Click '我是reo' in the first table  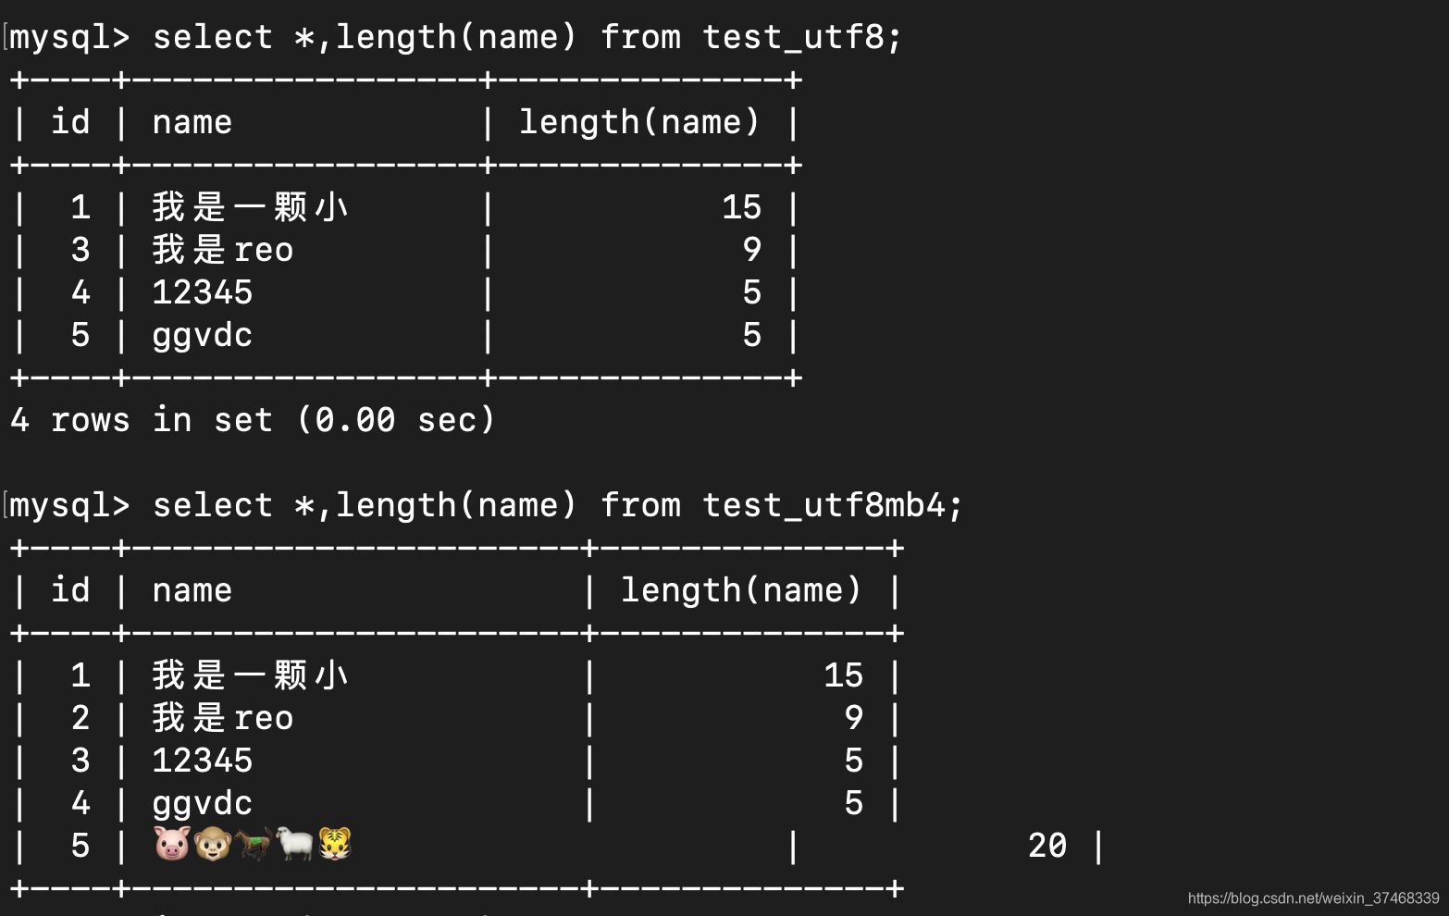click(x=223, y=250)
